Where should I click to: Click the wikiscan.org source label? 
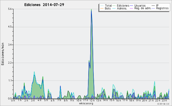click(x=86, y=103)
